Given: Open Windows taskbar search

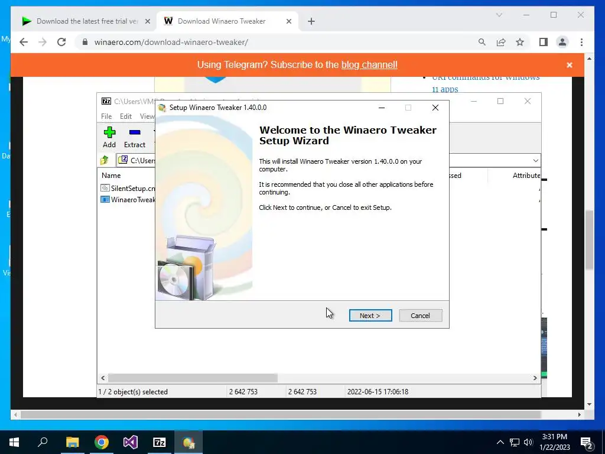Looking at the screenshot, I should click(43, 442).
